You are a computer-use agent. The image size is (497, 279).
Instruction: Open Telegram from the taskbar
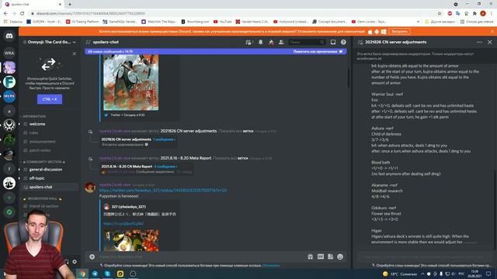point(95,274)
